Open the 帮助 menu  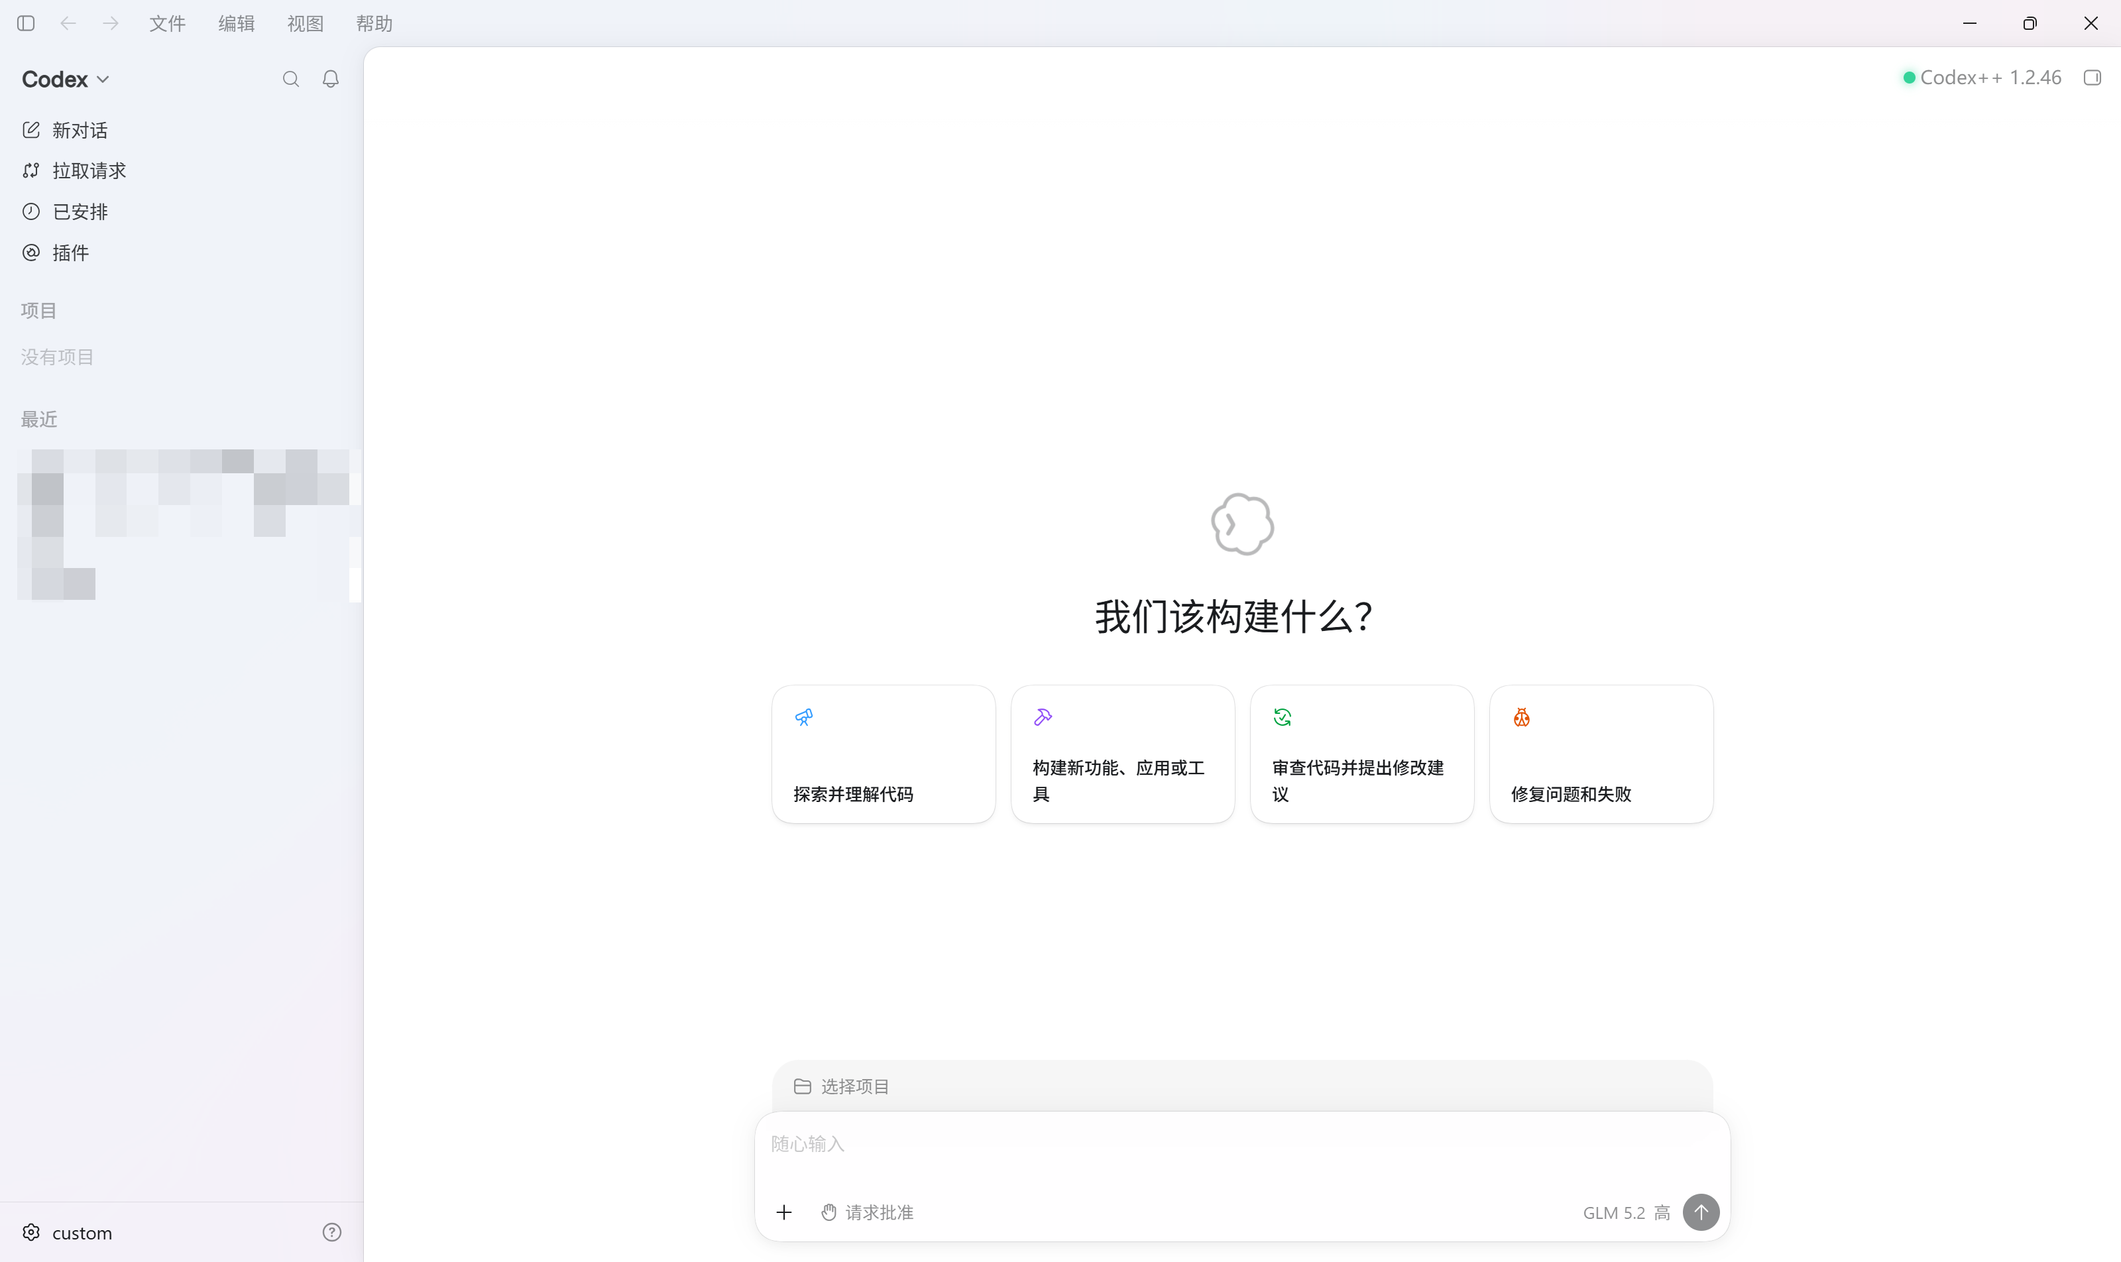374,23
